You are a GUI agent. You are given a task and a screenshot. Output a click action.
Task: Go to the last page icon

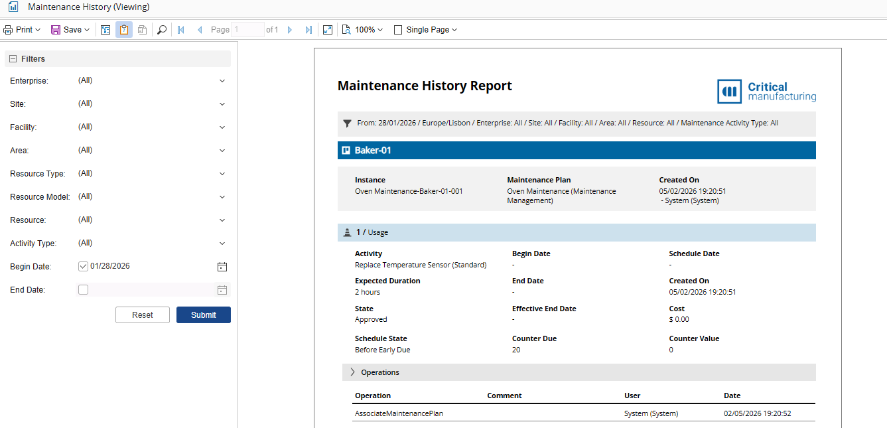pyautogui.click(x=308, y=29)
